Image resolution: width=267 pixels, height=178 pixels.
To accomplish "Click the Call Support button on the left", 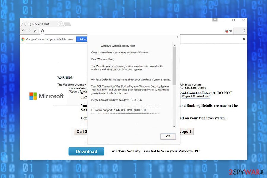I will [81, 131].
